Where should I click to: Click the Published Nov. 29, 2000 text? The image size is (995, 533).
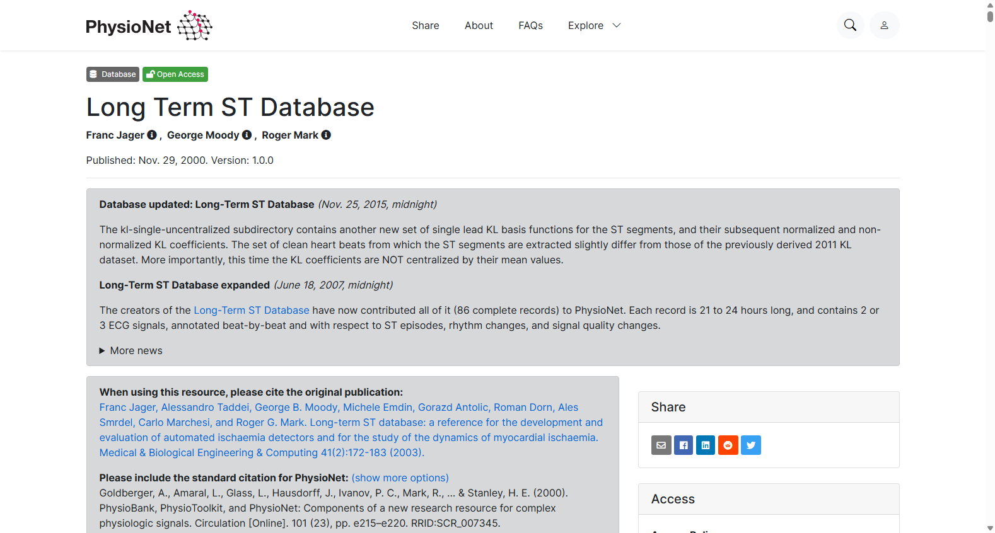(x=180, y=161)
